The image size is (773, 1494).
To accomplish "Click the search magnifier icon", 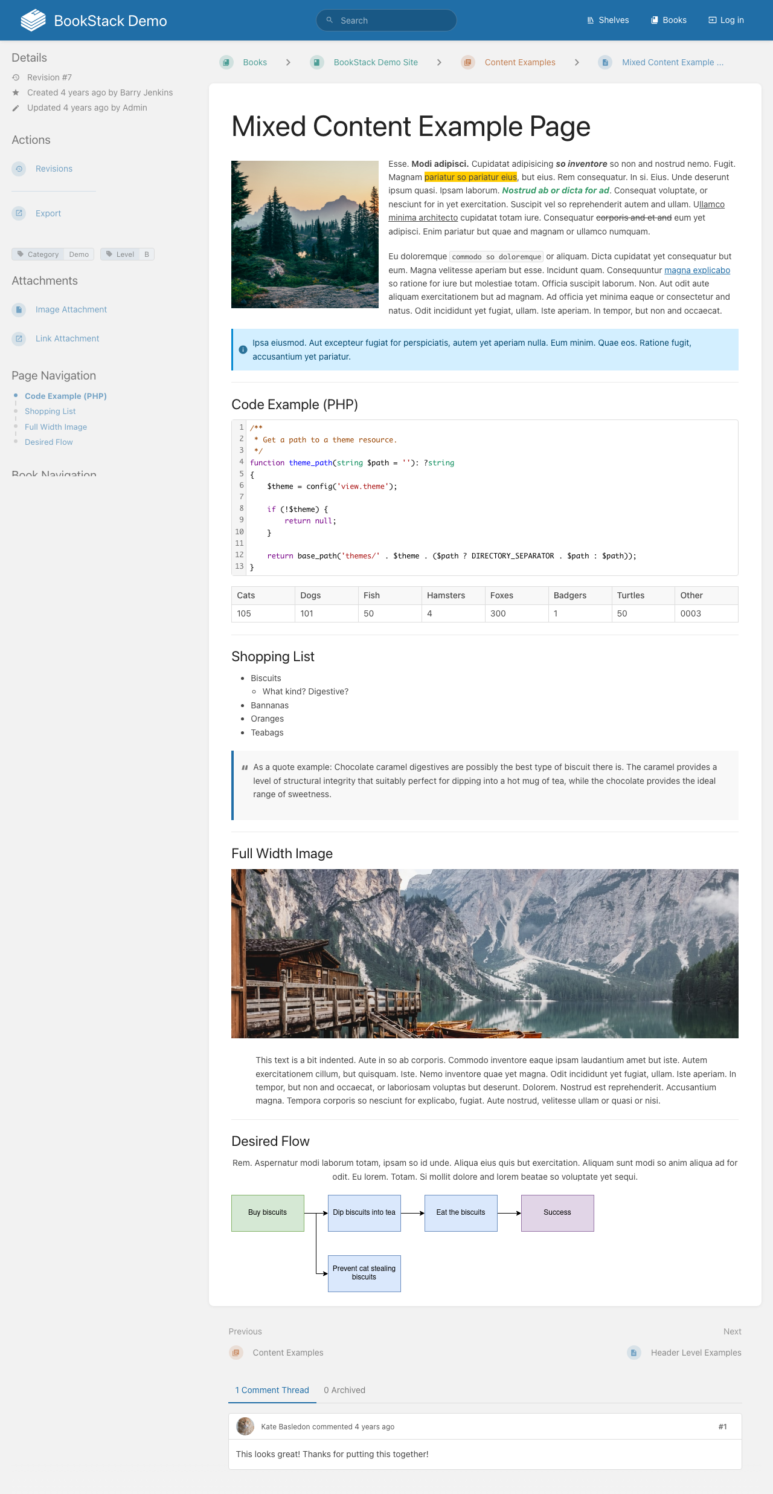I will click(x=330, y=20).
